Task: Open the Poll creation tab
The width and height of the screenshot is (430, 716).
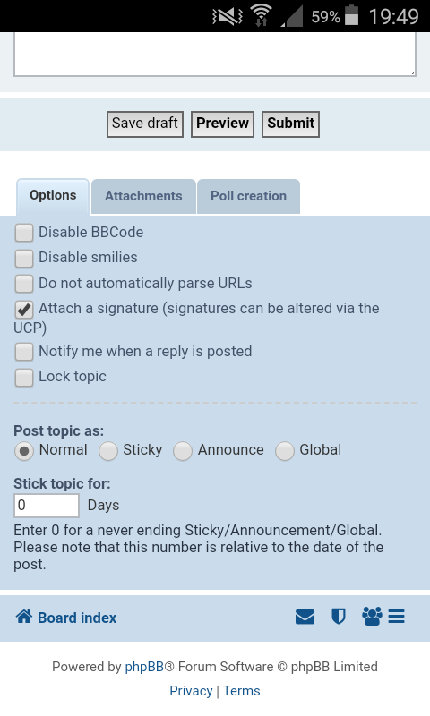Action: pos(248,196)
